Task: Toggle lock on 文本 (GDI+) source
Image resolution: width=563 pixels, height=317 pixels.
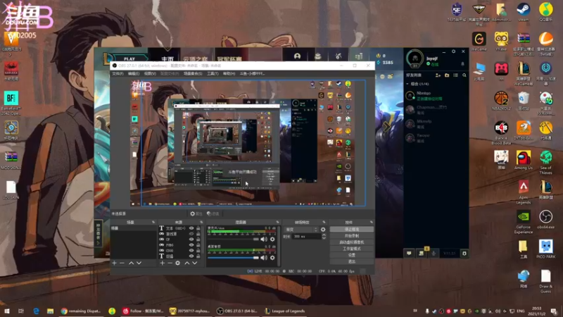Action: [x=198, y=228]
